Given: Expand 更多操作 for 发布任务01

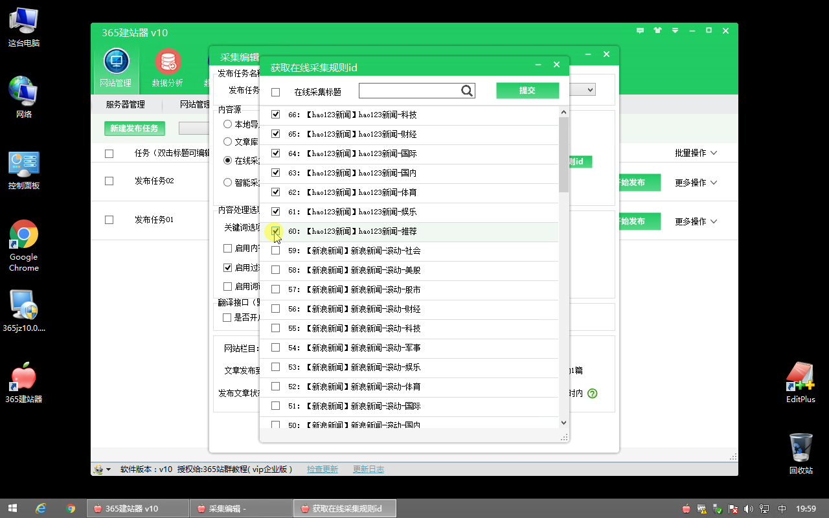Looking at the screenshot, I should 696,221.
